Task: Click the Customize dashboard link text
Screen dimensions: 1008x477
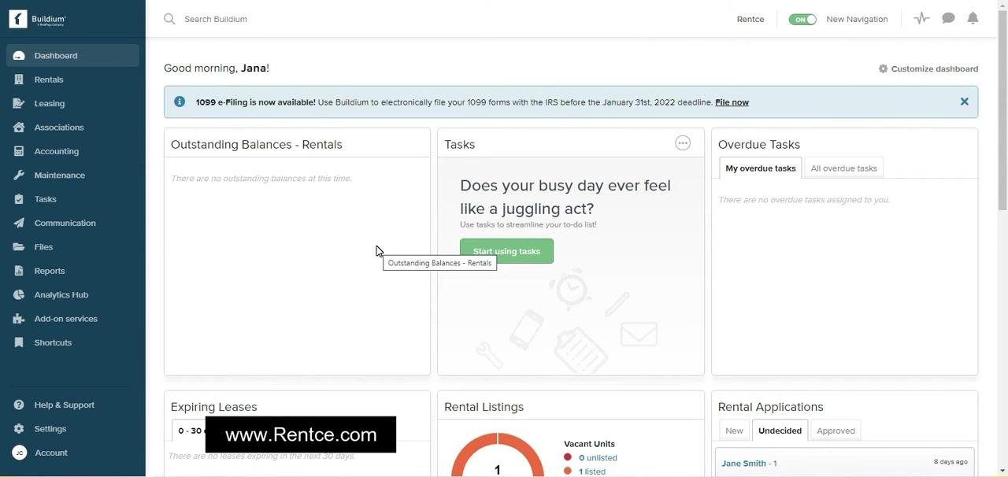Action: (935, 68)
